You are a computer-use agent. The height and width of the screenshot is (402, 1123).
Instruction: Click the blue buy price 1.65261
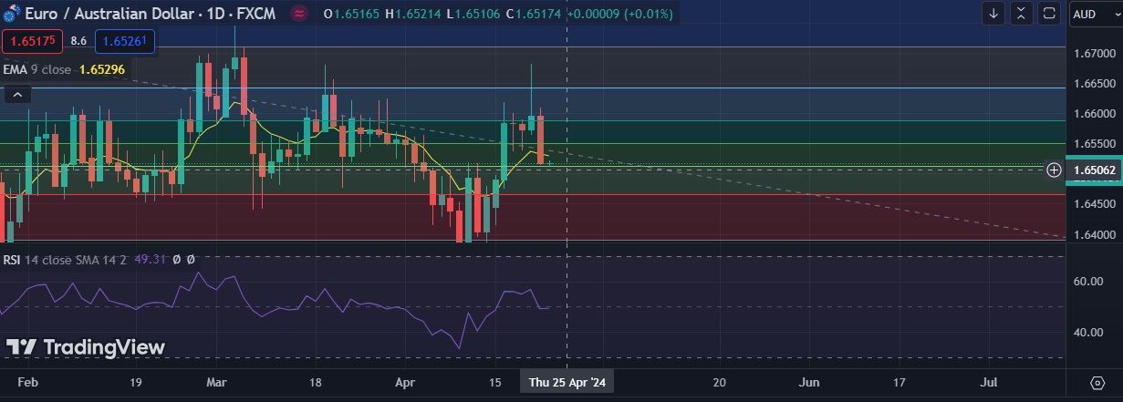click(x=124, y=41)
